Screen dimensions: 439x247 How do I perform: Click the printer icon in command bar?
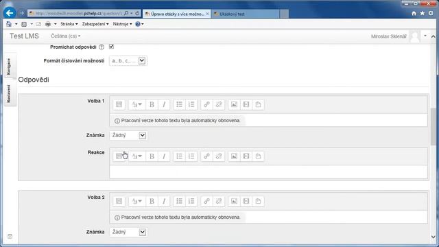(x=48, y=24)
